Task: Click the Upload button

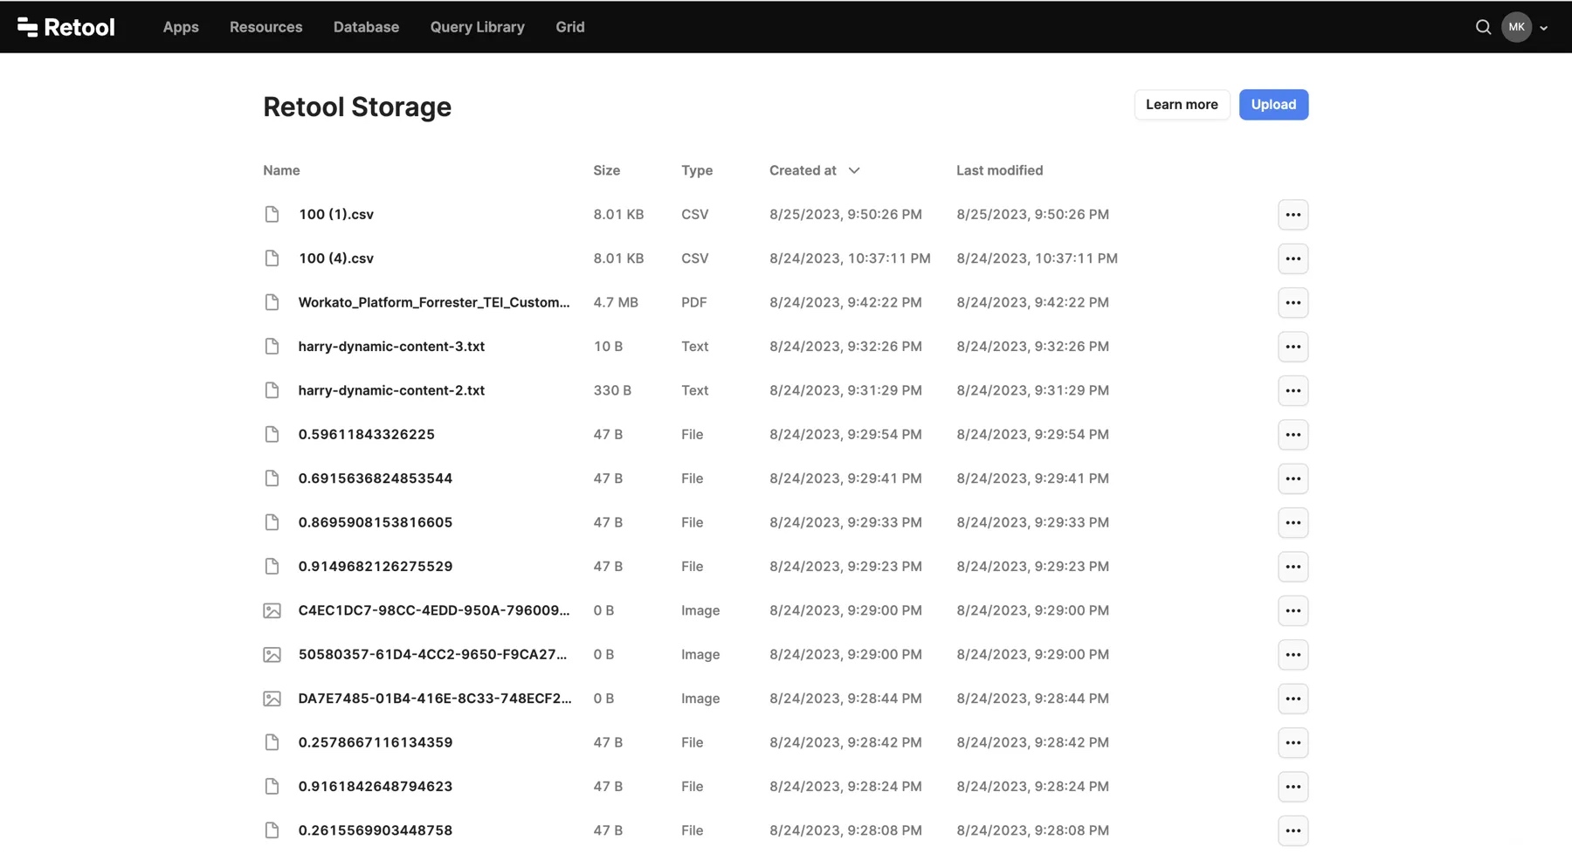Action: tap(1273, 105)
